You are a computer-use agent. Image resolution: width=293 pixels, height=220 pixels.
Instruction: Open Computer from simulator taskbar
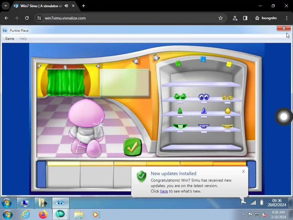[25, 203]
